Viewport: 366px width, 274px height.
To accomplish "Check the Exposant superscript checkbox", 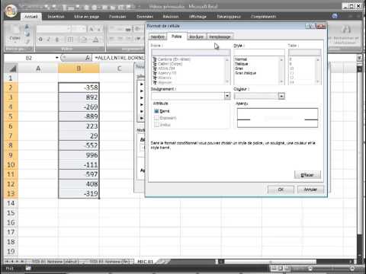I will (156, 118).
